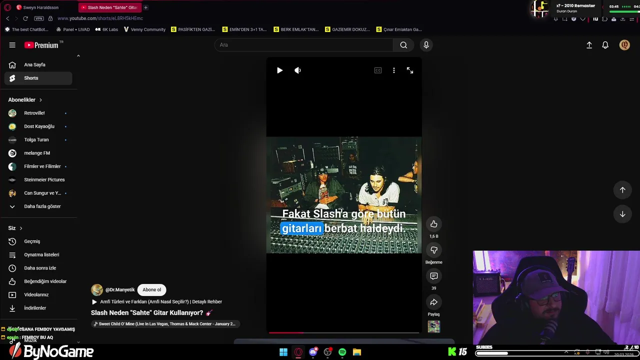Toggle the Opera VPN badge

(39, 18)
